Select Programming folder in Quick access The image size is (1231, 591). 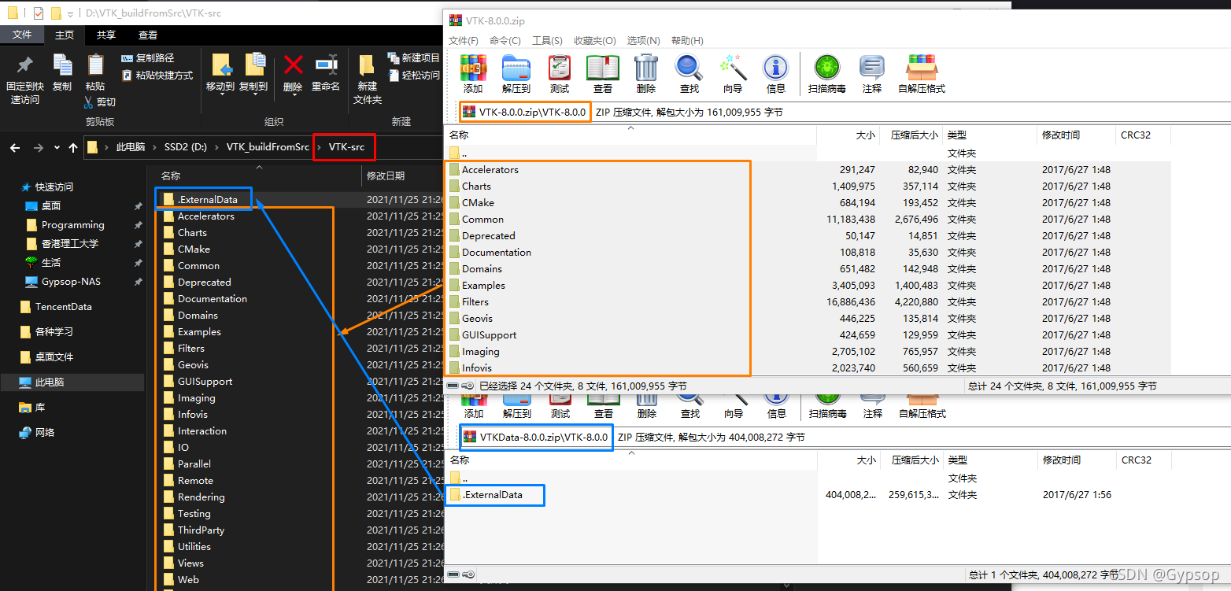click(x=72, y=225)
